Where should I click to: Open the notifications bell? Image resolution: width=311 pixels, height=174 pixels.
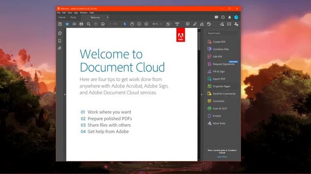(229, 17)
